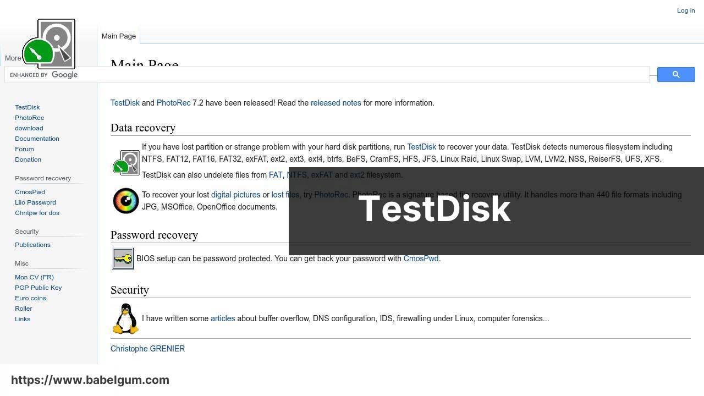Open the articles link under Security
Viewport: 704px width, 396px height.
coord(223,318)
